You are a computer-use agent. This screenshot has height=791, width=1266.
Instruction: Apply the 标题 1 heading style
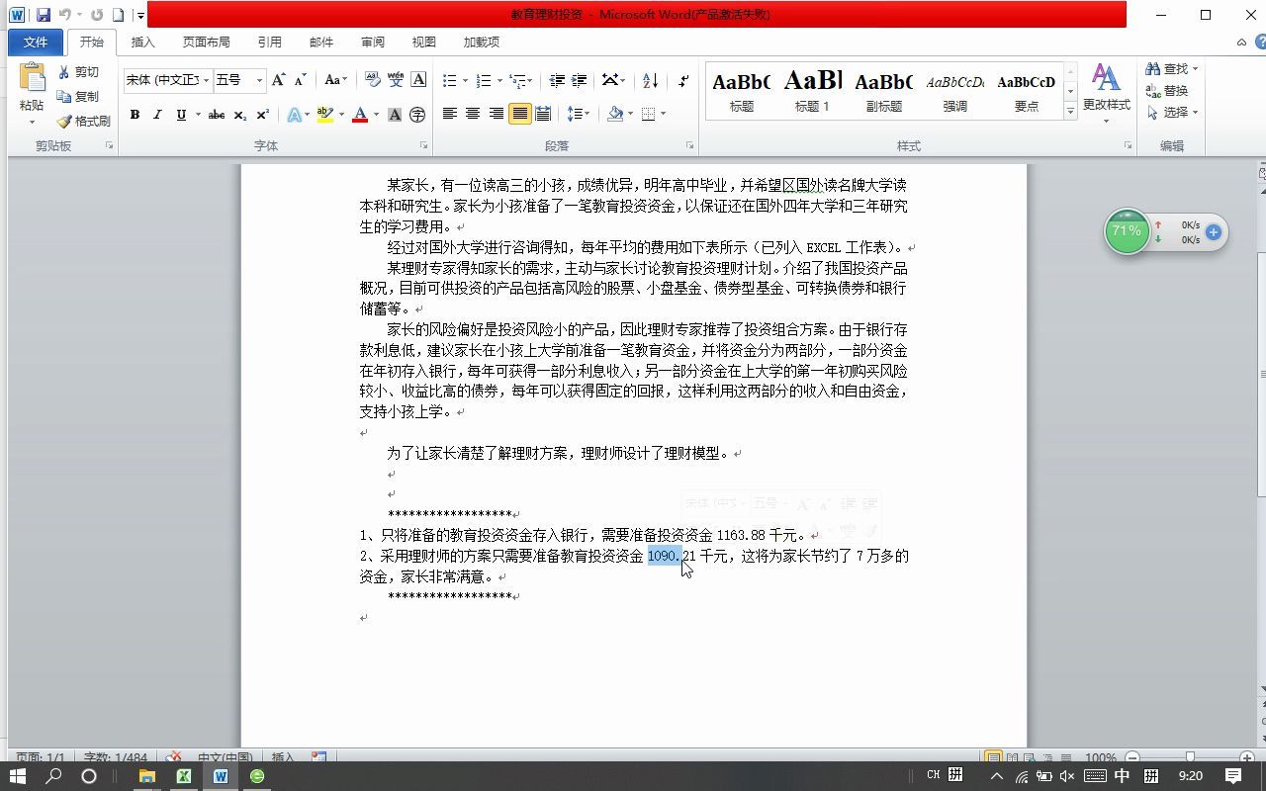pos(813,91)
